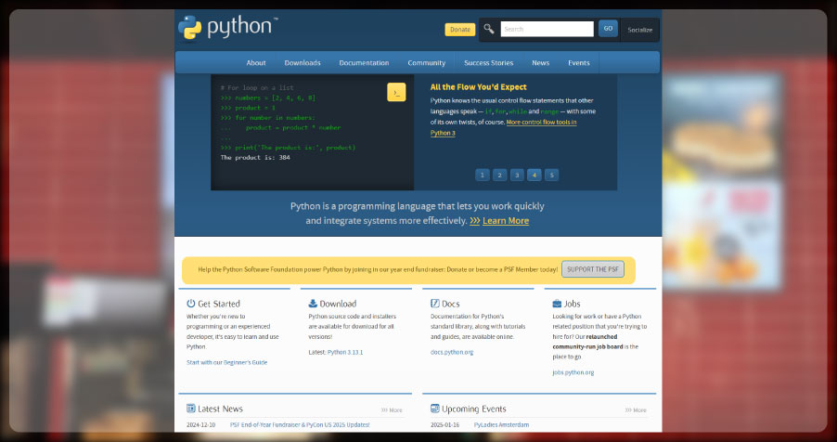Viewport: 837px width, 442px height.
Task: Click the Upcoming Events calendar icon
Action: coord(435,409)
